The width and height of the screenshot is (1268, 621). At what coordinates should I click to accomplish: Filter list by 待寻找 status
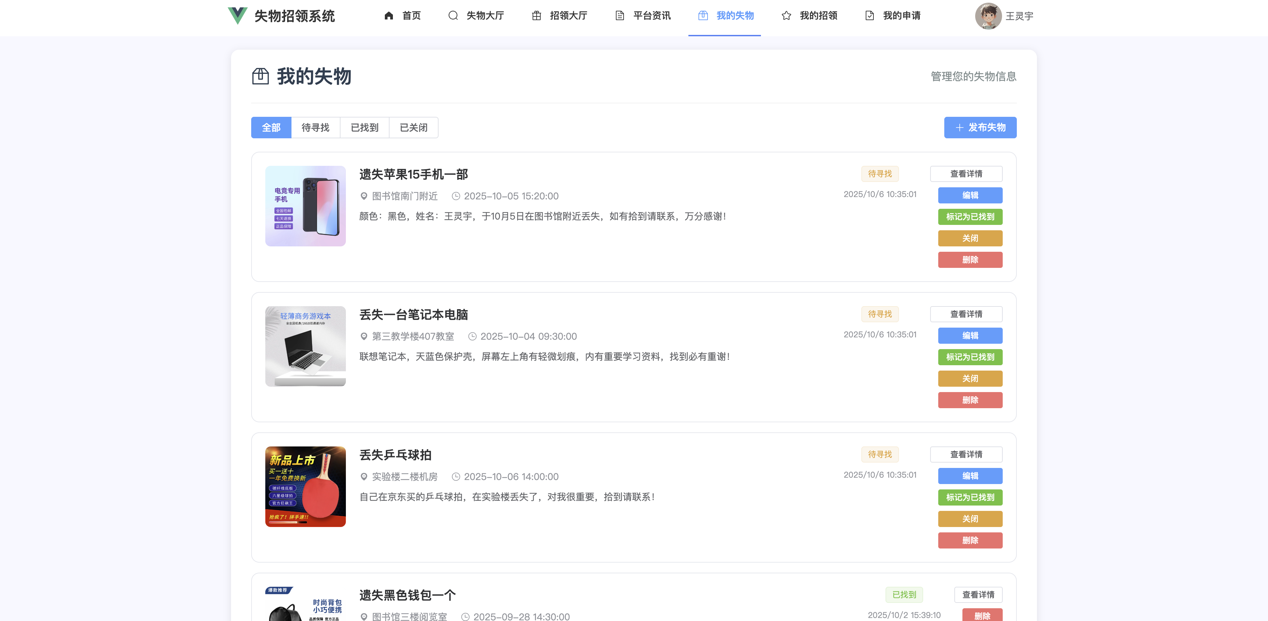pos(315,128)
